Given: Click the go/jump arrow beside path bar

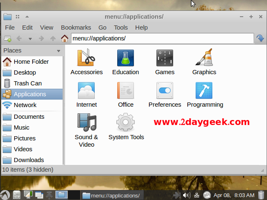Looking at the screenshot, I should (x=260, y=38).
